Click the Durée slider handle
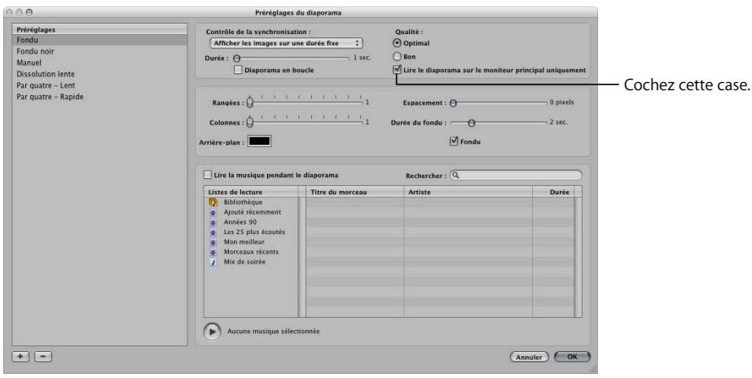 pos(236,58)
